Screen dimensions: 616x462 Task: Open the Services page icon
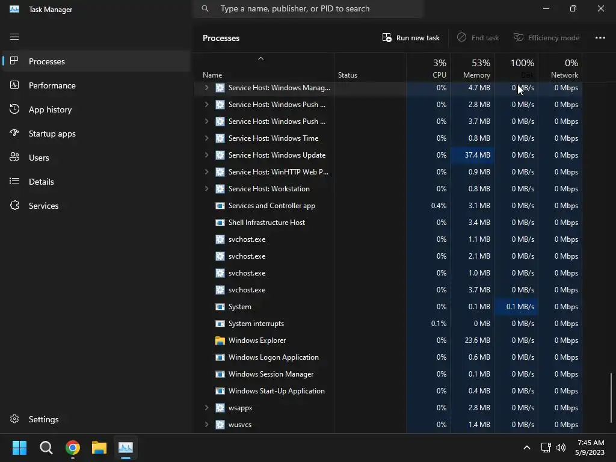click(x=14, y=206)
